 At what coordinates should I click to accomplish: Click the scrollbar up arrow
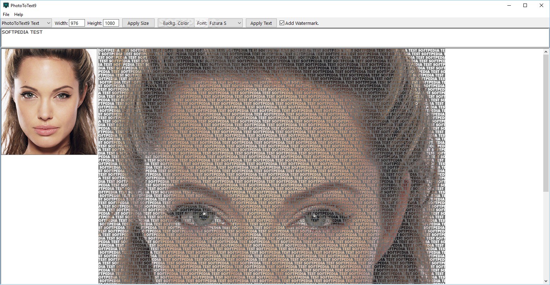point(546,52)
